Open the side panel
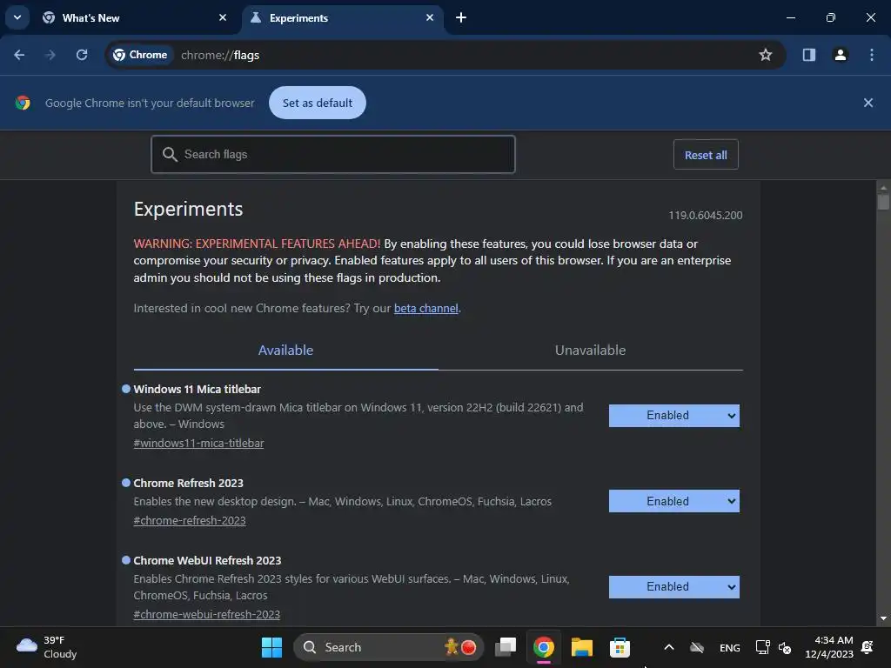This screenshot has height=668, width=891. pyautogui.click(x=808, y=55)
